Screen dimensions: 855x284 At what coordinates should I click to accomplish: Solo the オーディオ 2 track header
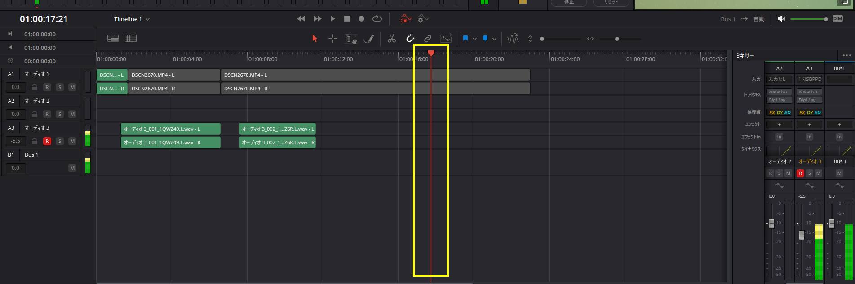(59, 114)
